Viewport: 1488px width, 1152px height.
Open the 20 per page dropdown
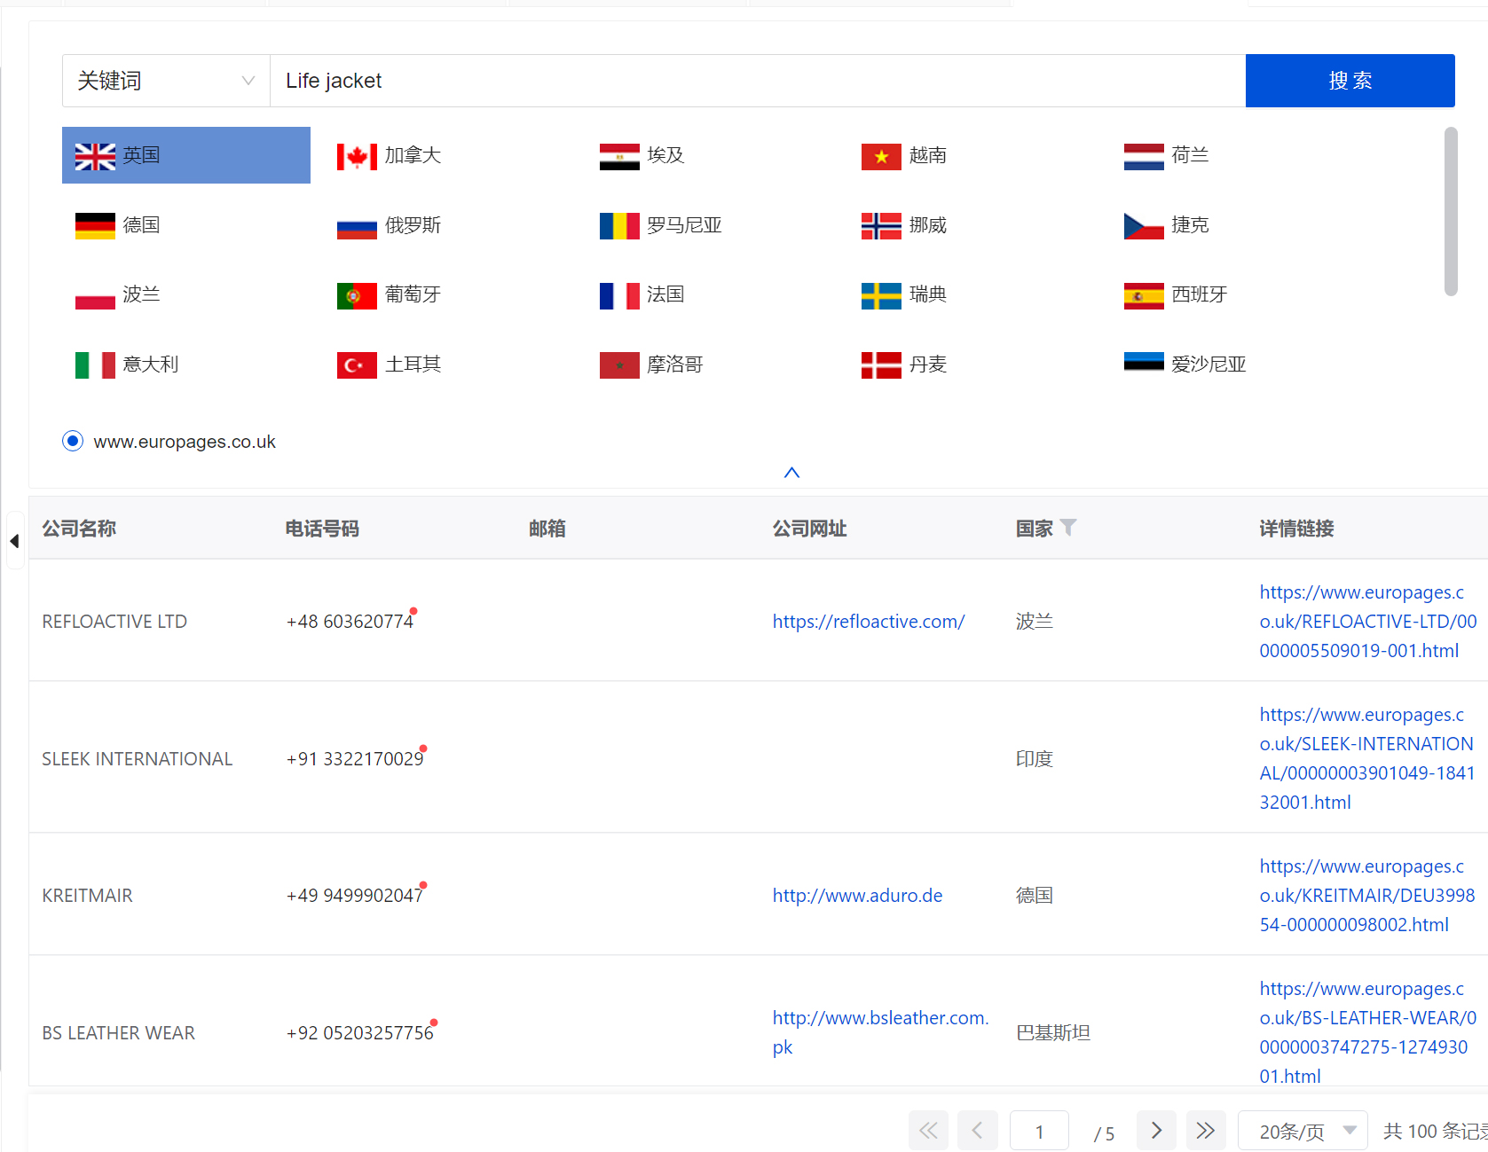pos(1302,1131)
